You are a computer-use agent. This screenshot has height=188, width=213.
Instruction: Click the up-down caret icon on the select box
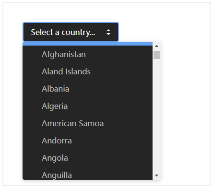pyautogui.click(x=108, y=32)
